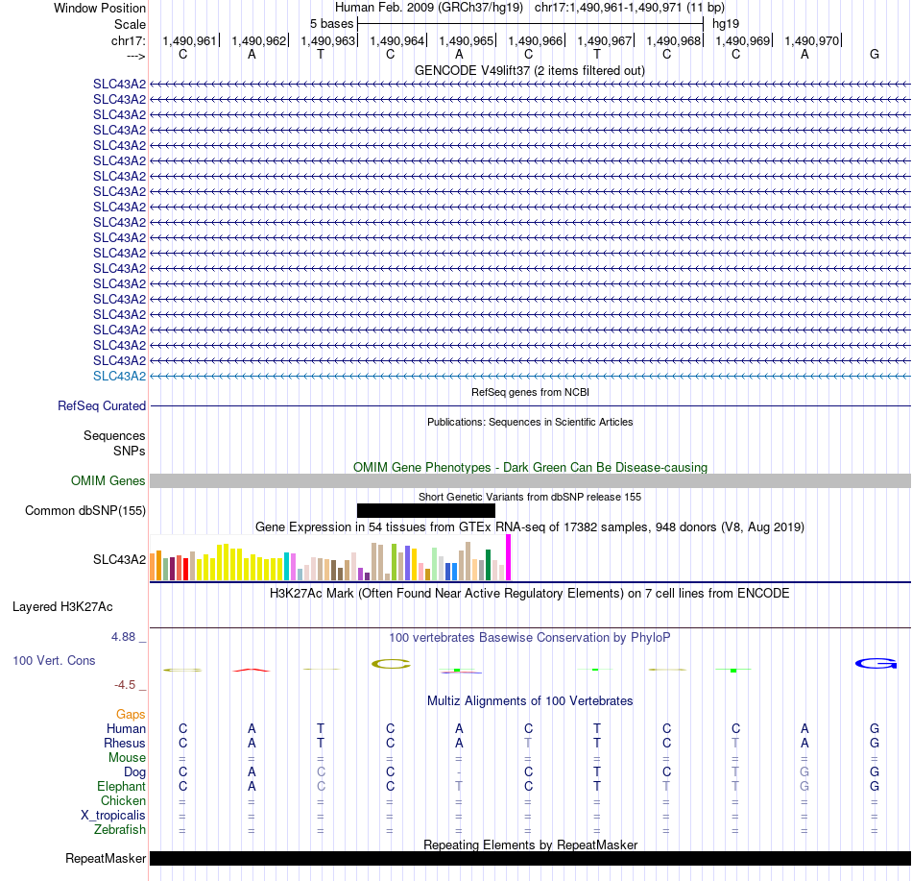Image resolution: width=912 pixels, height=881 pixels.
Task: Click the '5 bases' scale bar label
Action: coord(331,24)
